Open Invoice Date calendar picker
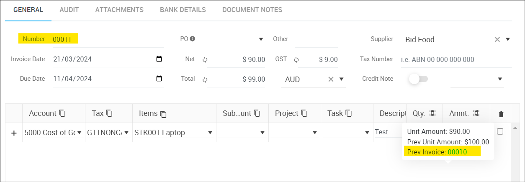 [x=159, y=59]
